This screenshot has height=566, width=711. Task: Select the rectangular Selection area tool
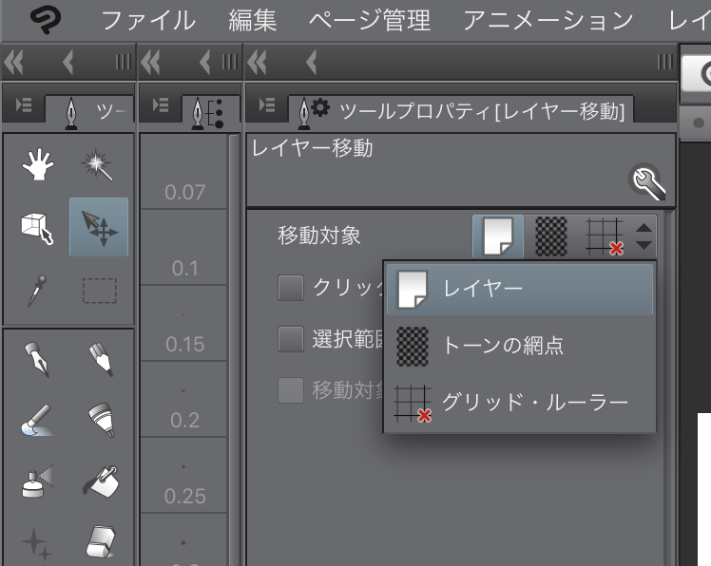[99, 291]
